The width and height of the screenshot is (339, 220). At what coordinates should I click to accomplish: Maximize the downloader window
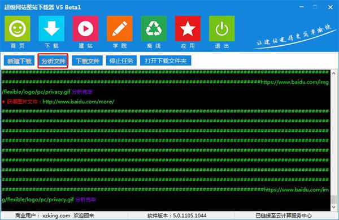(315, 7)
